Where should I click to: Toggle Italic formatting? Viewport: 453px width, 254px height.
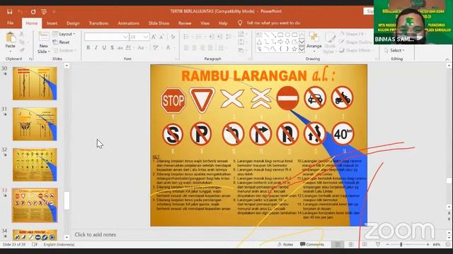tap(96, 47)
